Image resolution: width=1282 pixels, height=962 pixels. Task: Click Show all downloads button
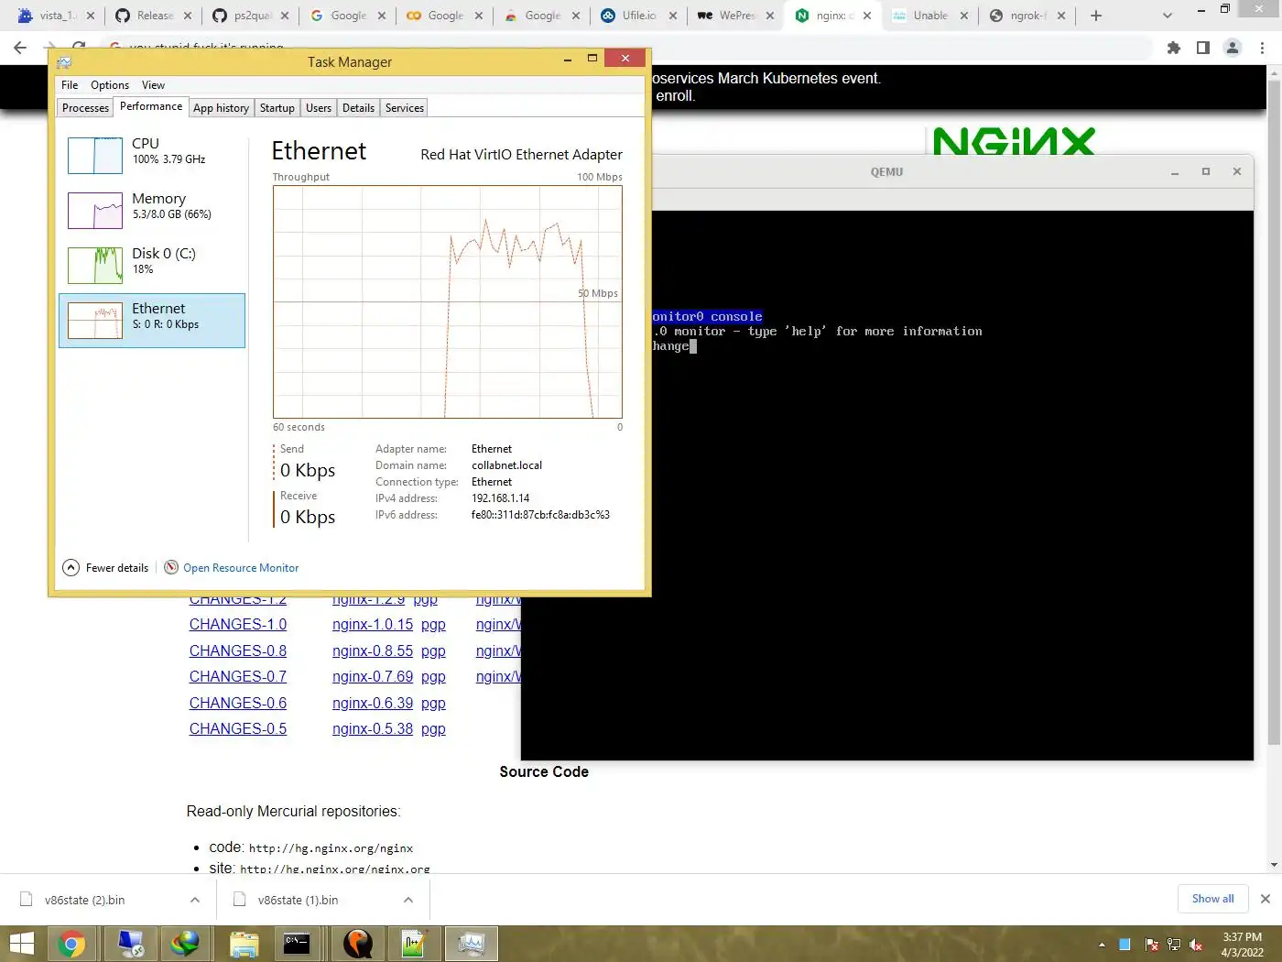[1212, 899]
